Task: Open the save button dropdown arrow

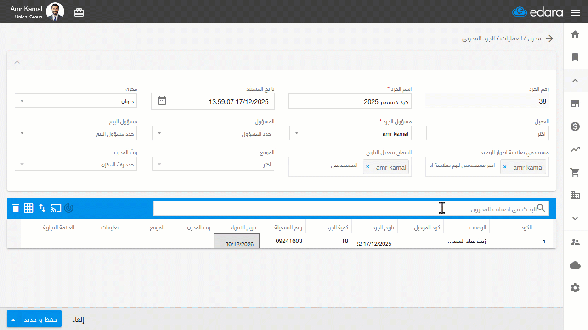Action: click(13, 319)
